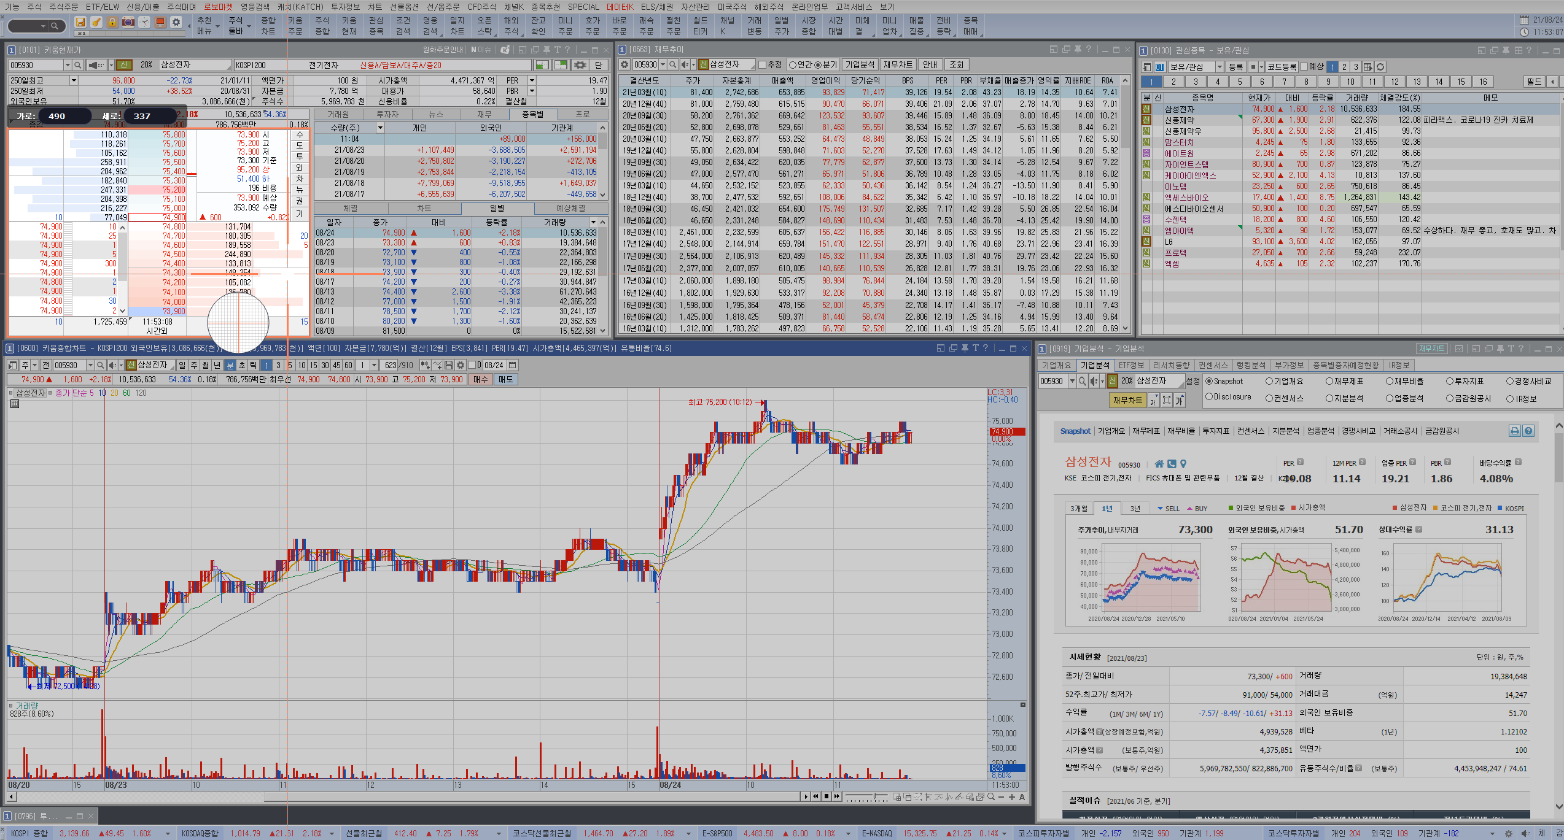
Task: Expand the 보유/관심 group dropdown
Action: [x=1220, y=66]
